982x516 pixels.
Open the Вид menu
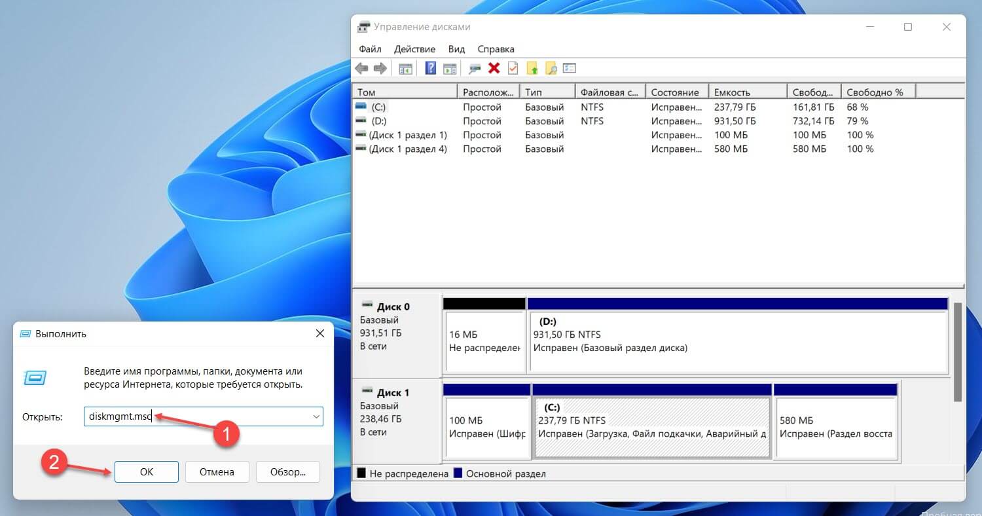point(456,49)
